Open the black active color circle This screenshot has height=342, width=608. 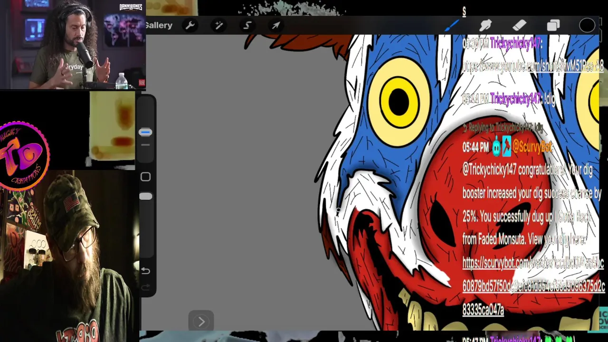[587, 25]
